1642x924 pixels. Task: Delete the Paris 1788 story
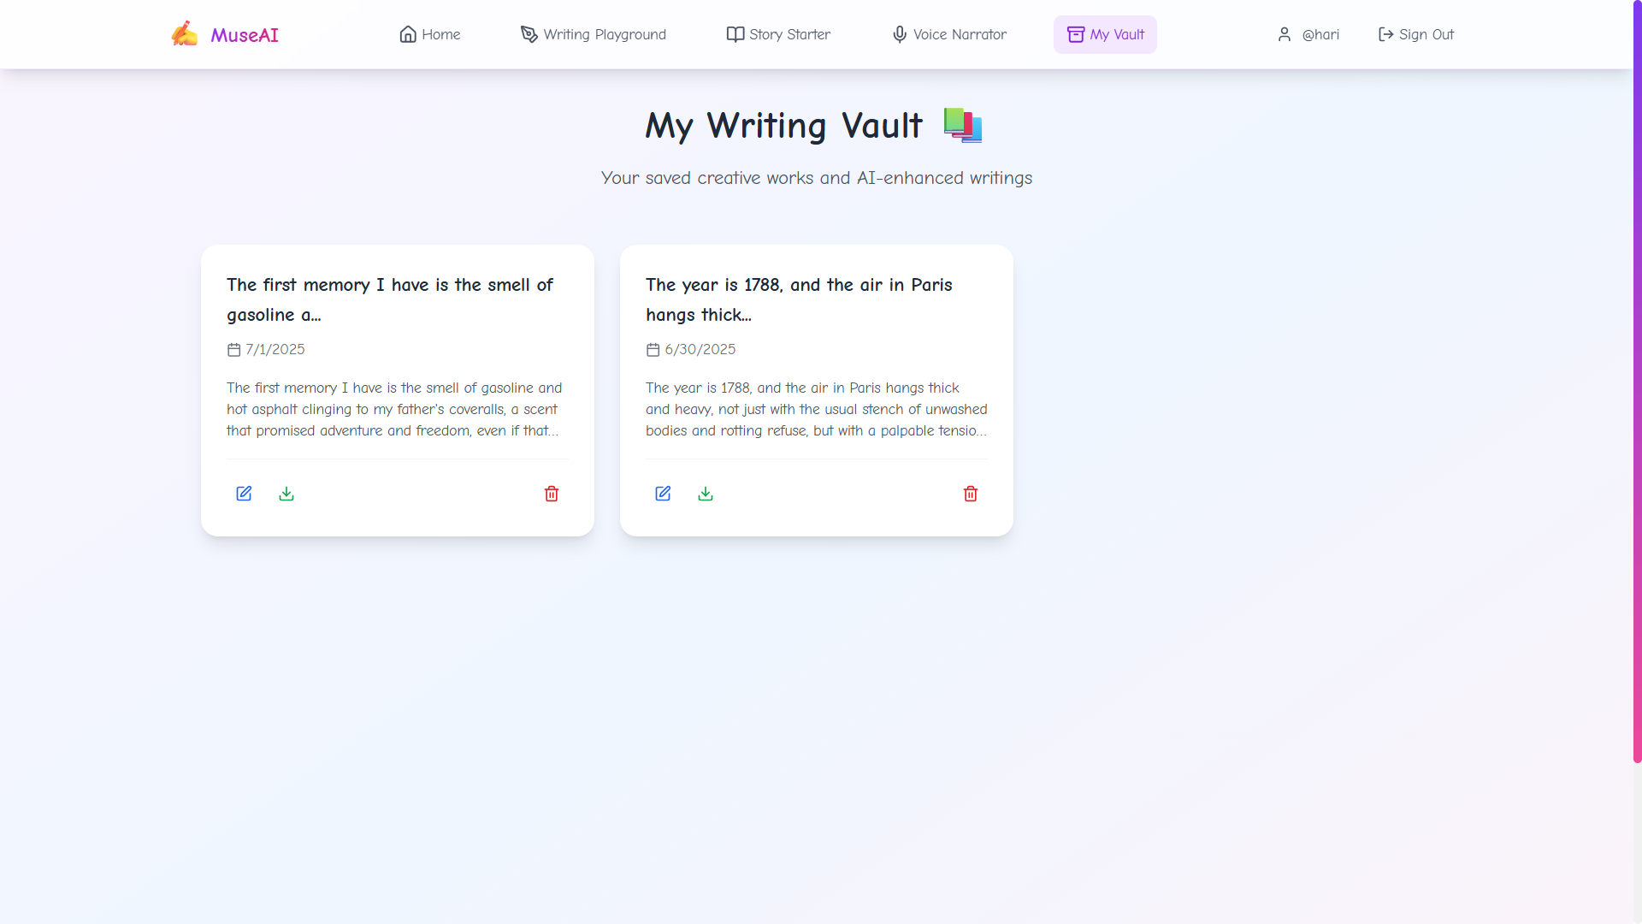(x=971, y=494)
